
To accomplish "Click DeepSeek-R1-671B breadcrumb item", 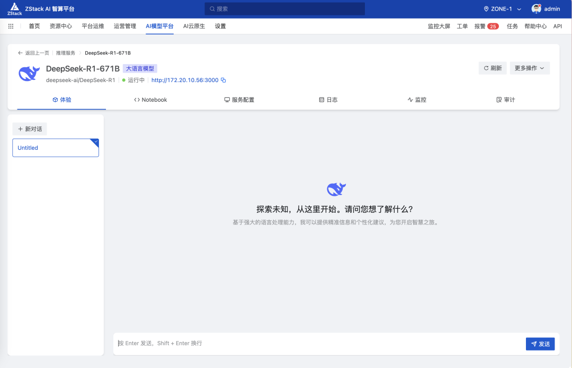I will 108,53.
